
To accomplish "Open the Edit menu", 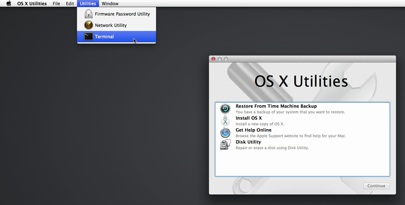I will pyautogui.click(x=70, y=4).
